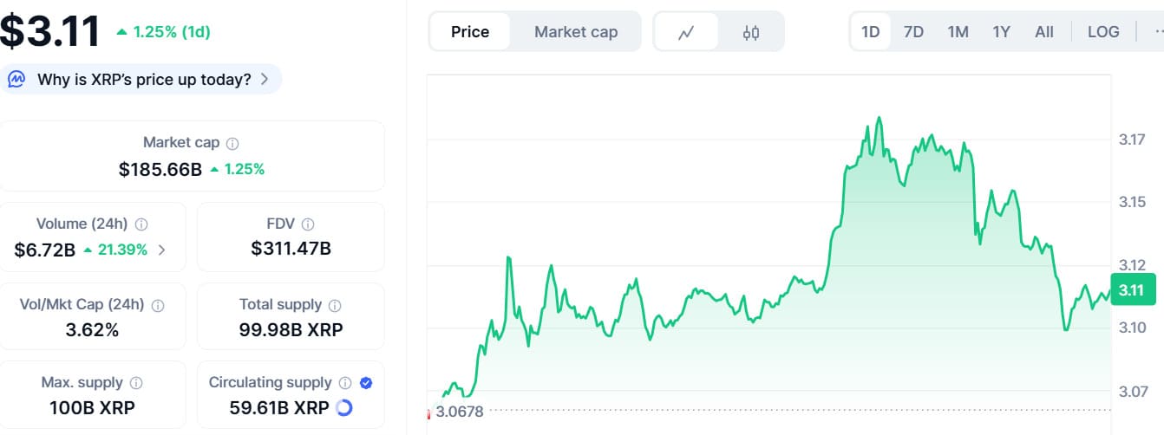This screenshot has height=435, width=1164.
Task: Switch to candlestick chart icon
Action: tap(751, 33)
